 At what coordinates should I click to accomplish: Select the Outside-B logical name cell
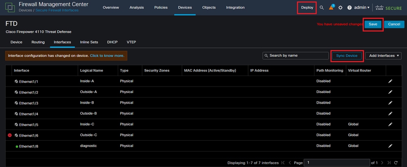[x=88, y=113]
